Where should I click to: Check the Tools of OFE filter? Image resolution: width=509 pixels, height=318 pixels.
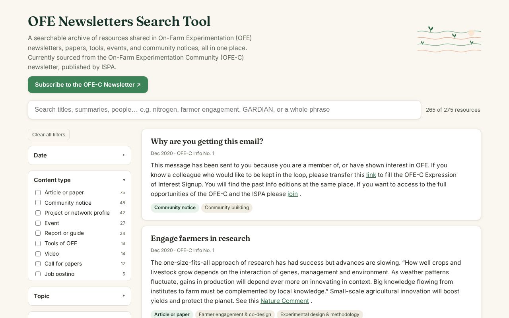pyautogui.click(x=38, y=243)
